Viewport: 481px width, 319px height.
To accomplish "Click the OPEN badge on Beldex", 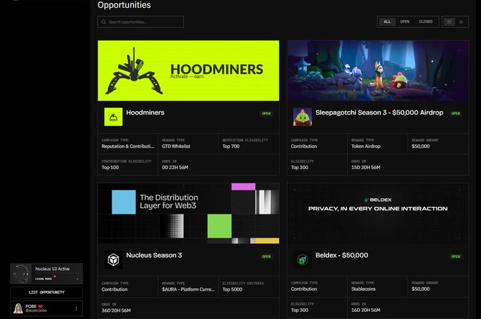I will 456,257.
